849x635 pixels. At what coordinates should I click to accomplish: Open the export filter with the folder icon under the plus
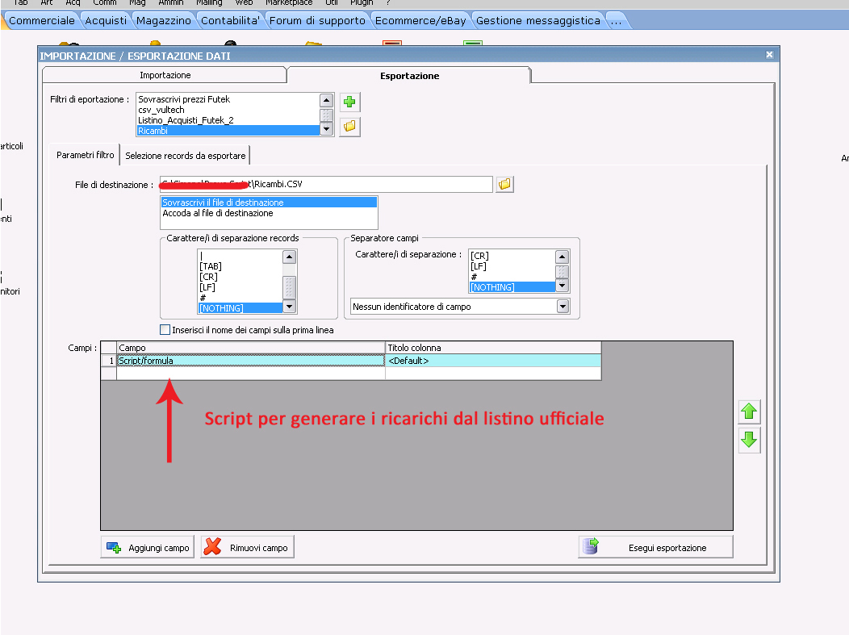click(x=349, y=126)
